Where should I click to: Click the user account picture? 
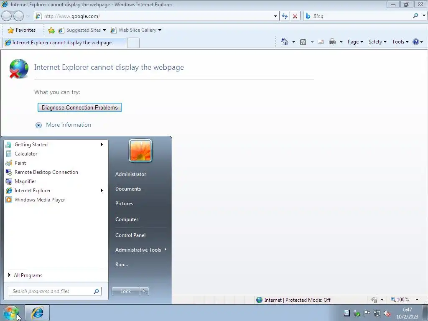tap(140, 150)
